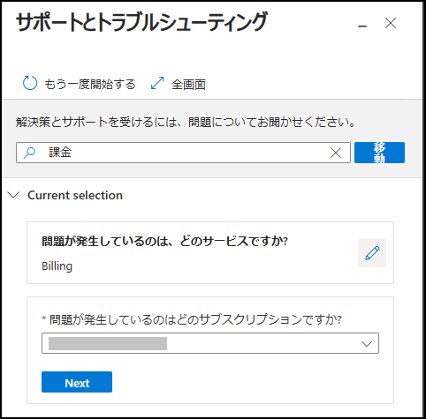Click the fullscreen diagonal arrows icon
This screenshot has width=426, height=419.
[x=157, y=83]
